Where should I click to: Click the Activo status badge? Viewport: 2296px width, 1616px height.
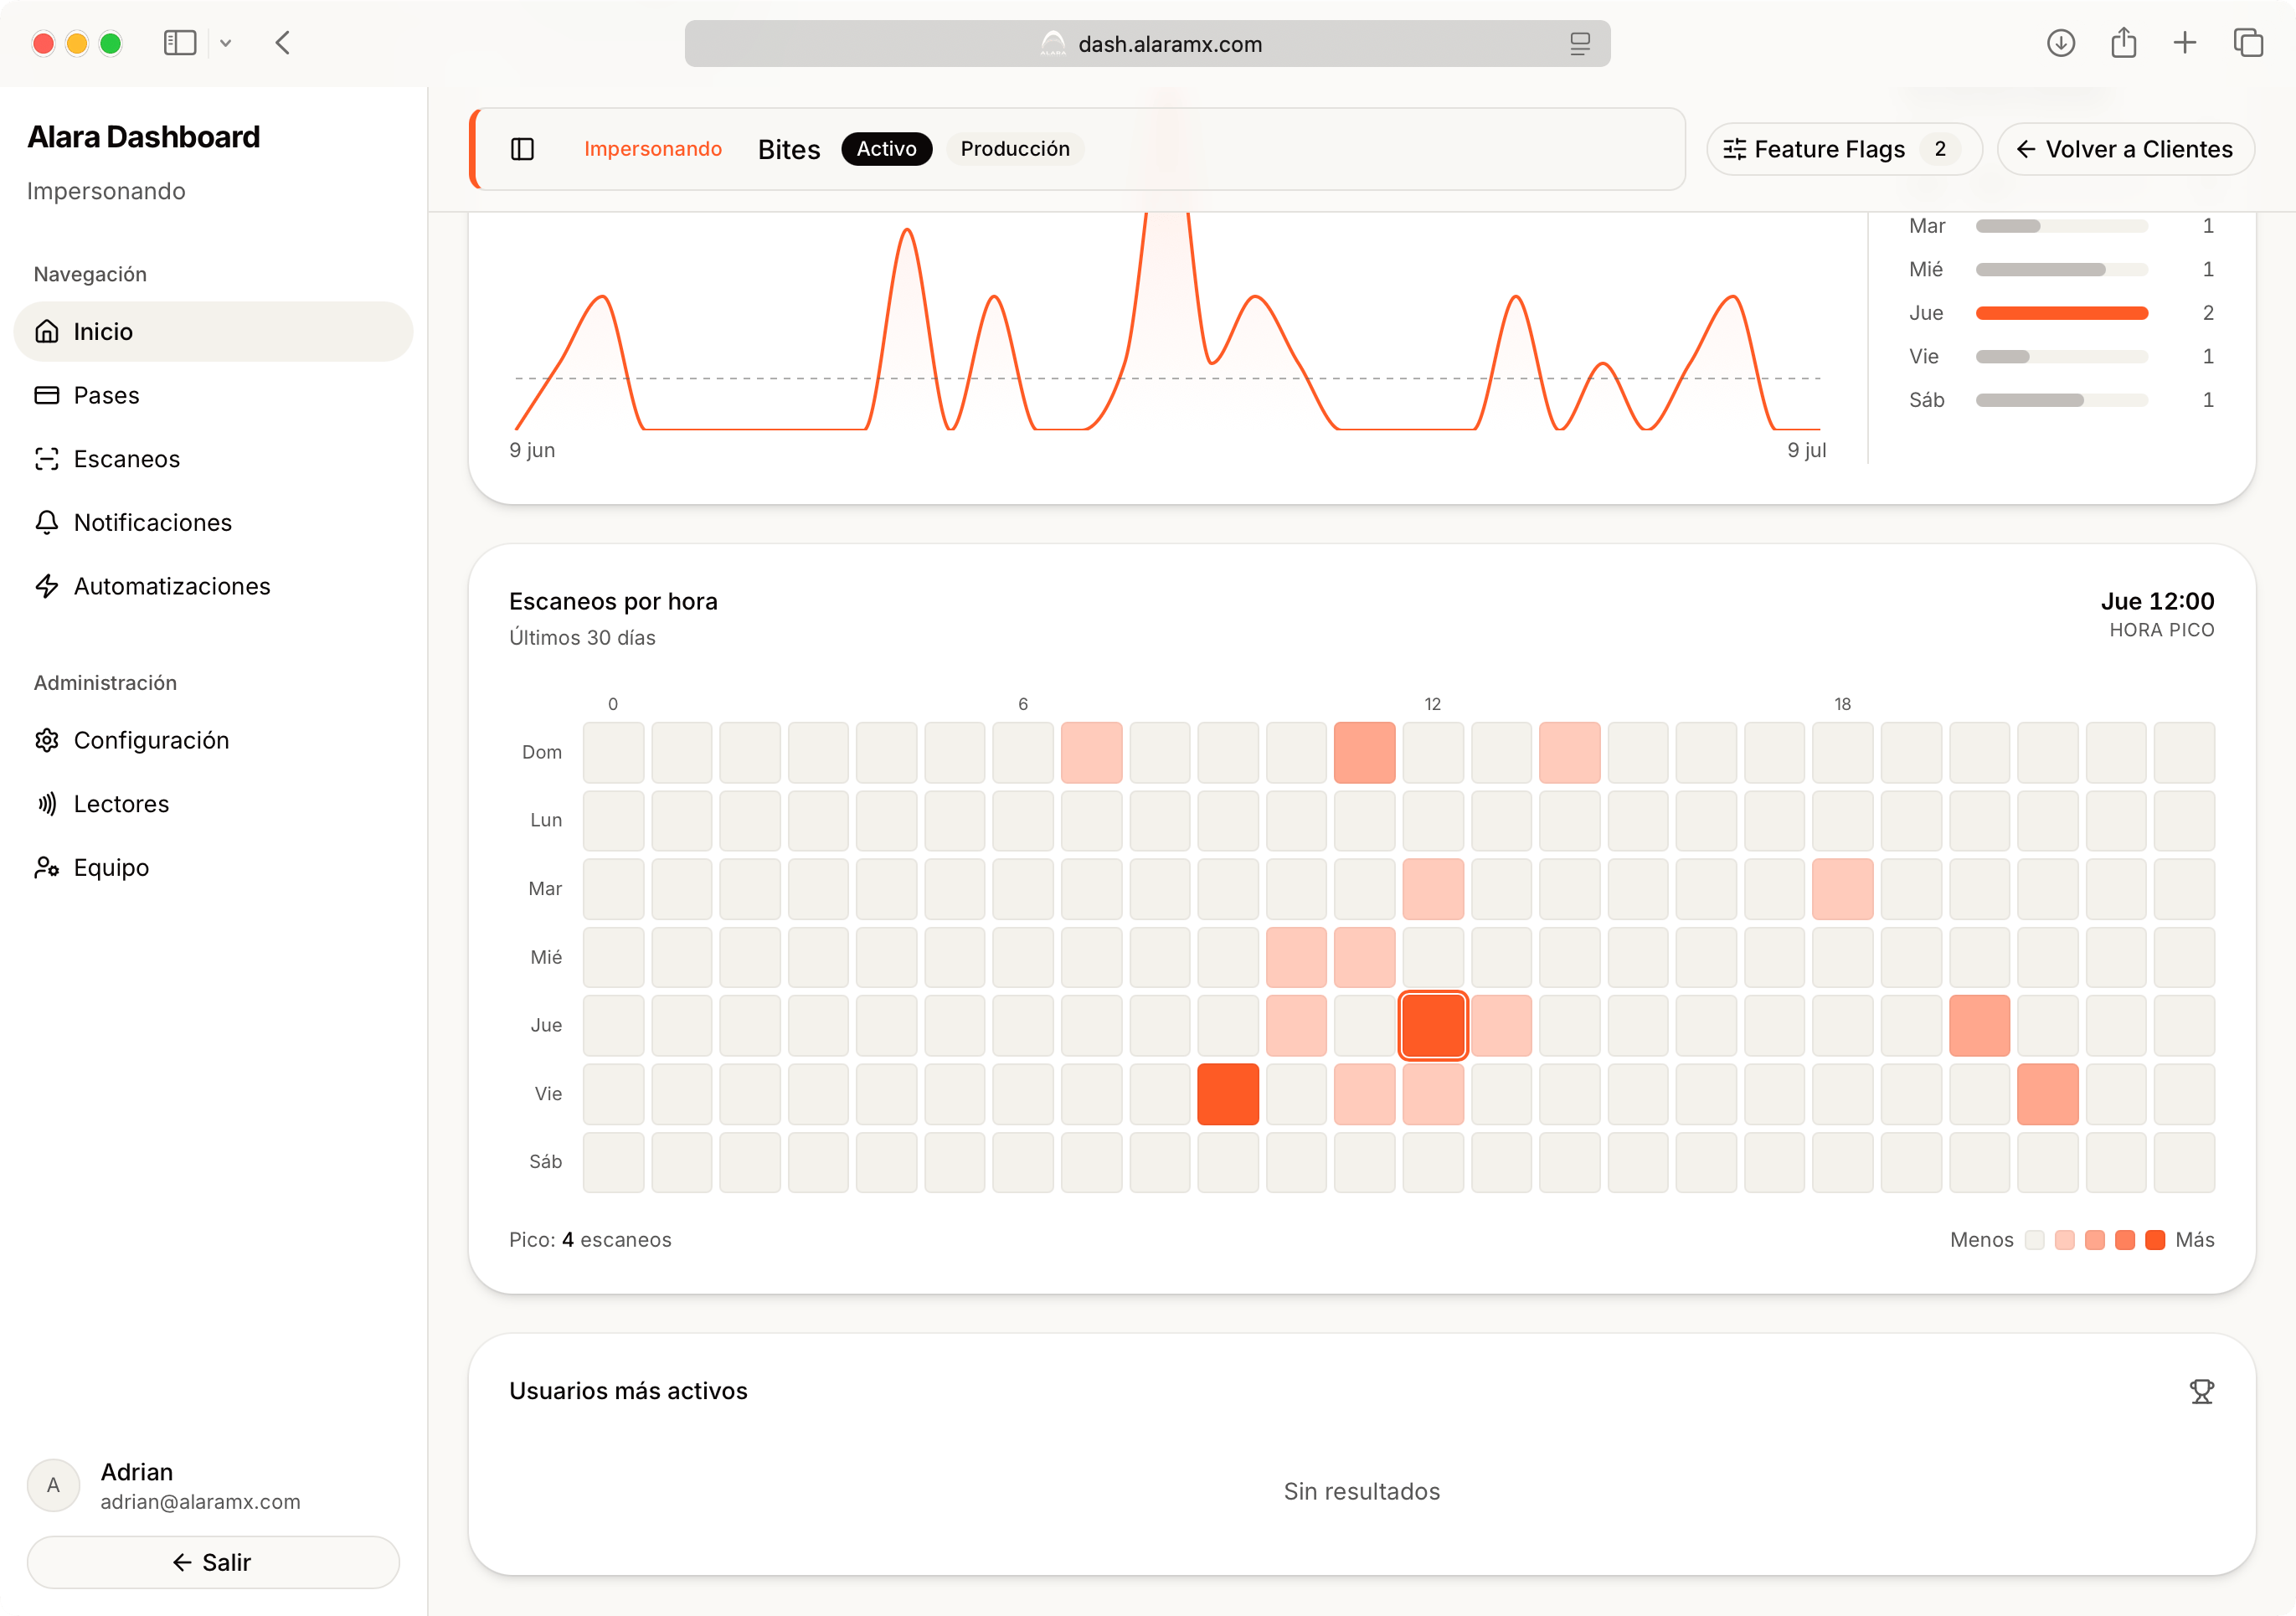click(x=886, y=149)
